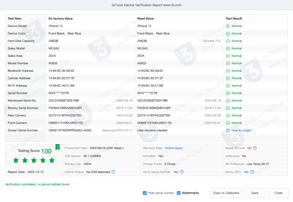
Task: Click the help icon next to Verify UDID
Action: [x=252, y=172]
